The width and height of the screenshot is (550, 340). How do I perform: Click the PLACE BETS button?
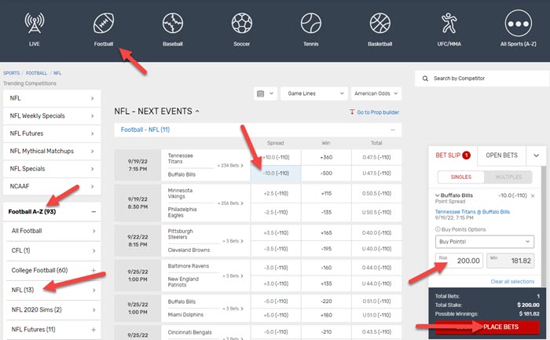tap(500, 327)
